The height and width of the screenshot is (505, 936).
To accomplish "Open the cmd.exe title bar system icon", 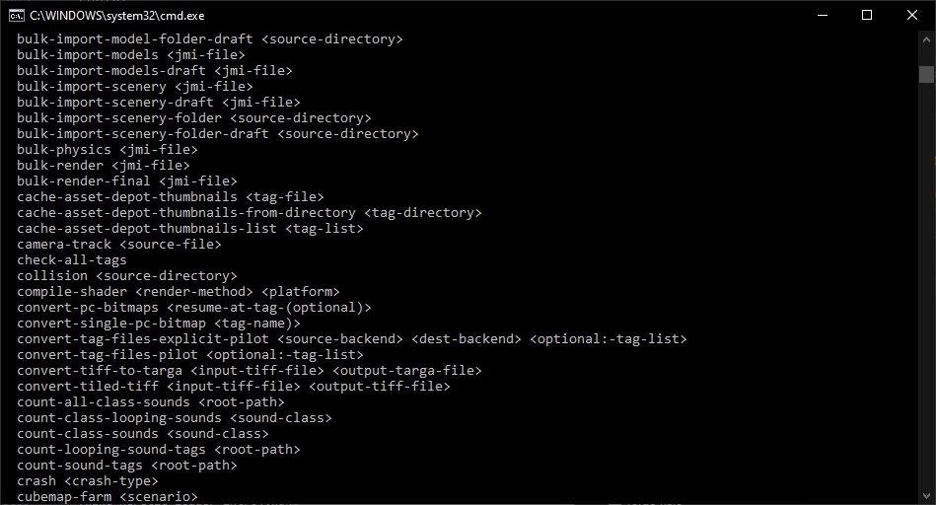I will 16,16.
